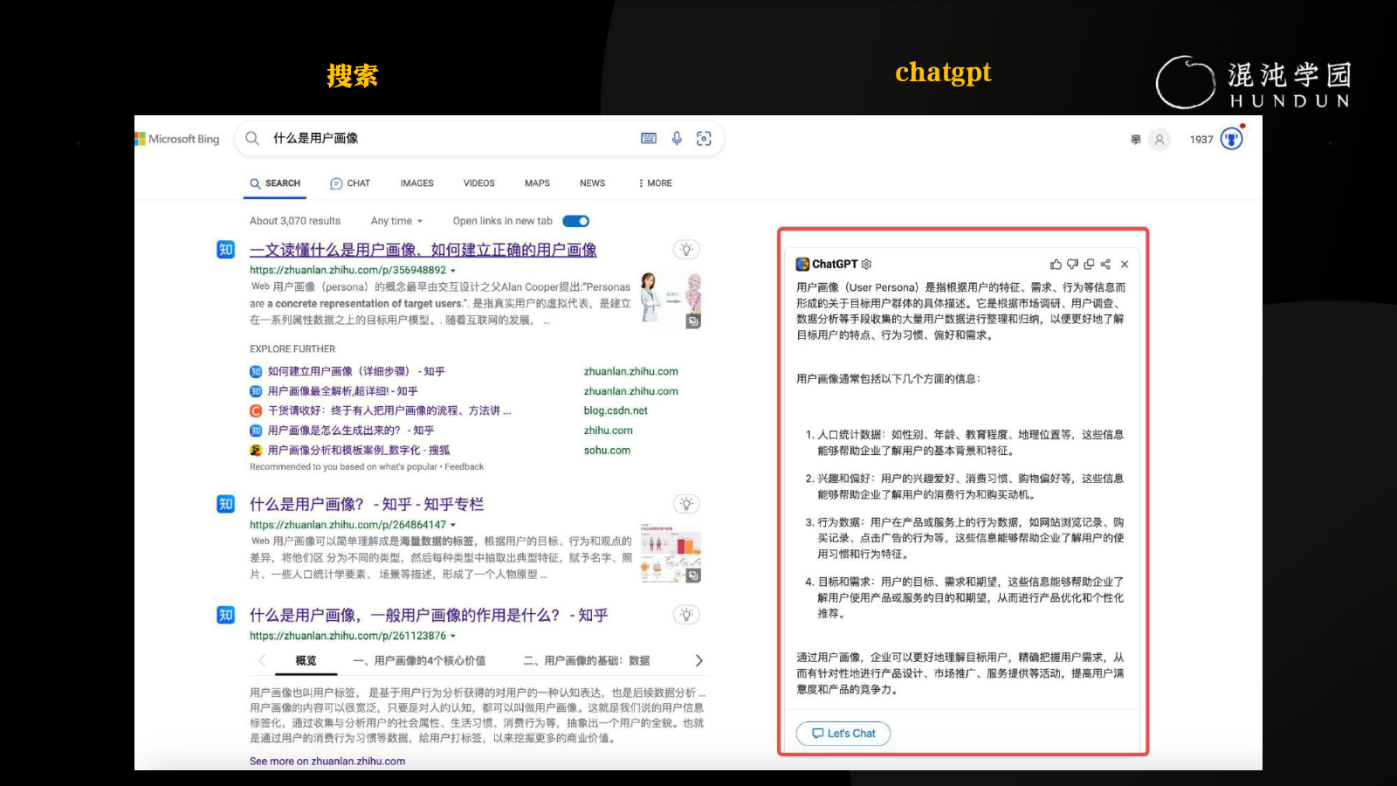Screen dimensions: 1397x786
Task: Click the magnifier icon in search box
Action: click(x=252, y=138)
